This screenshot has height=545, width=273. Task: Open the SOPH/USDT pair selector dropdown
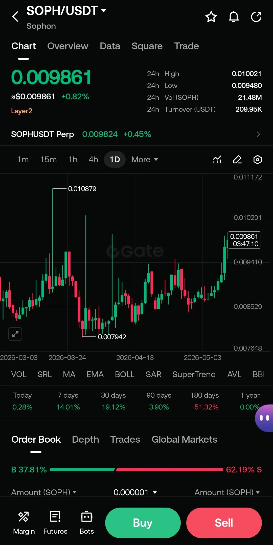tap(66, 11)
